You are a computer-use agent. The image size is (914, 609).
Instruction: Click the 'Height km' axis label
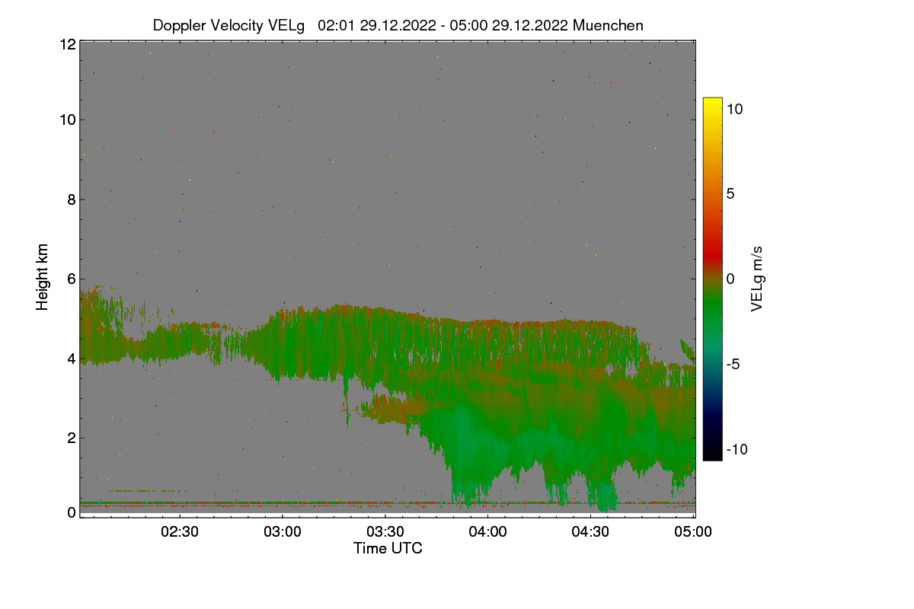point(43,277)
